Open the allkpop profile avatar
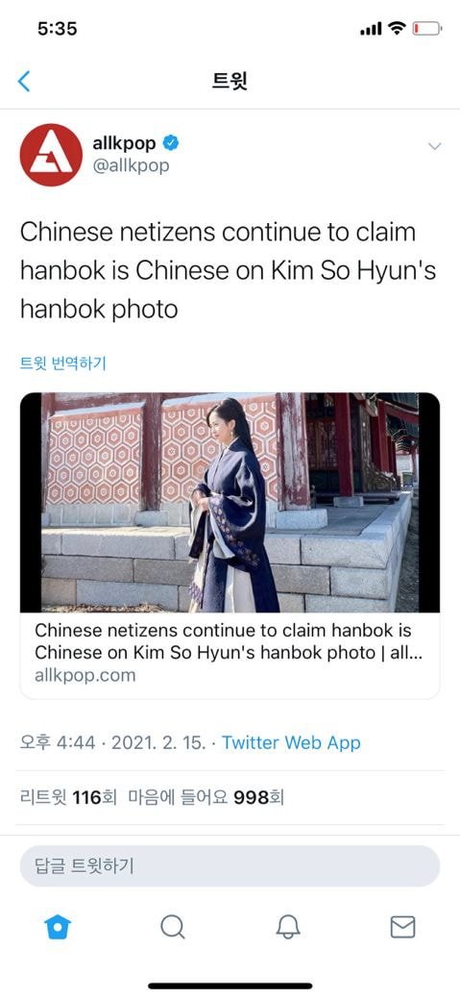 51,155
